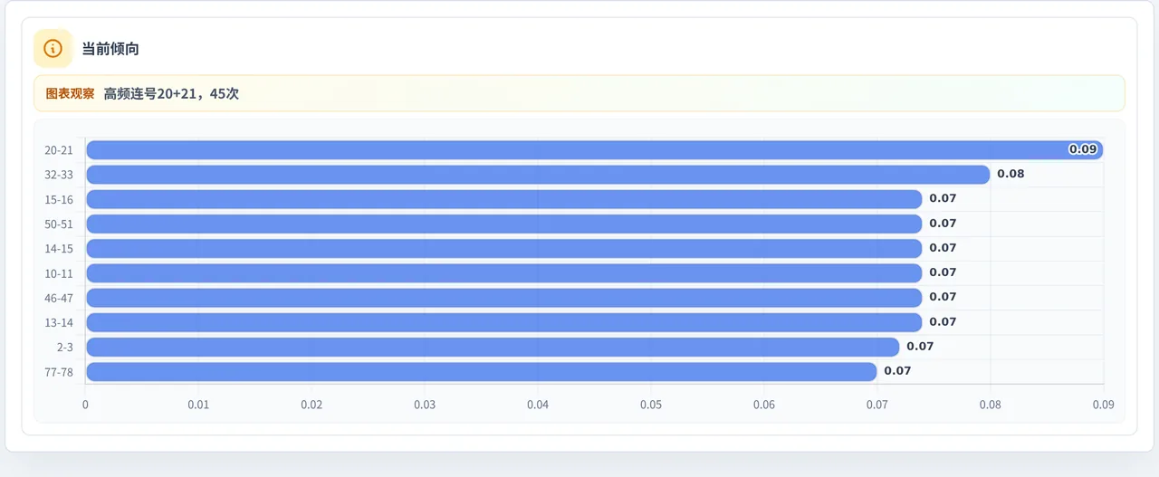The height and width of the screenshot is (477, 1159).
Task: Select the 32-33 bar
Action: (x=538, y=174)
